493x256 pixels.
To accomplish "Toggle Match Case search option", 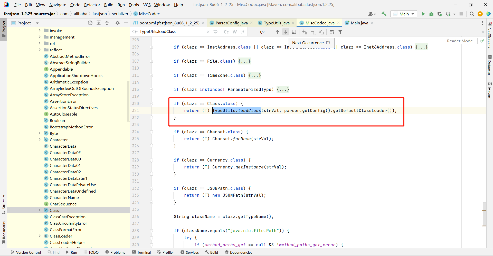I will pos(226,32).
